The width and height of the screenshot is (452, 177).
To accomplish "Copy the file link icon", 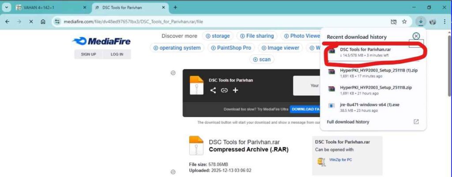I will tap(224, 91).
